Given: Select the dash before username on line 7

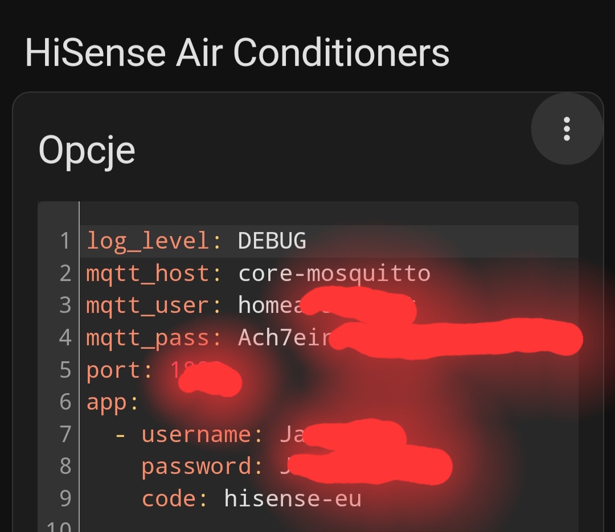Looking at the screenshot, I should [120, 434].
